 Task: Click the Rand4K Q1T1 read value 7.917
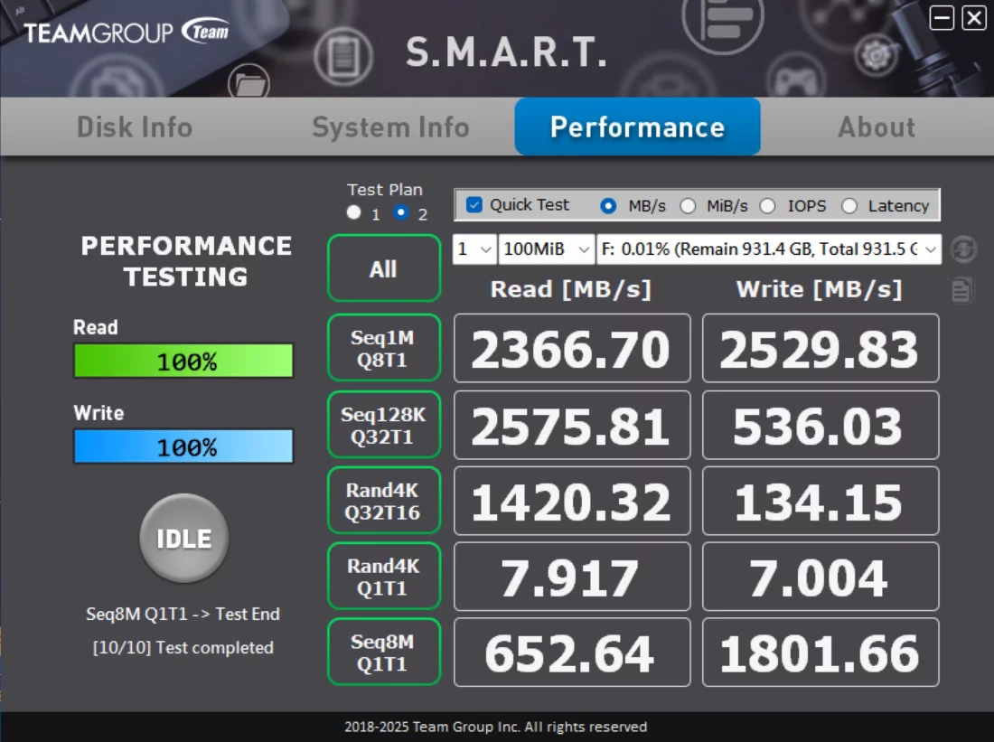point(572,577)
